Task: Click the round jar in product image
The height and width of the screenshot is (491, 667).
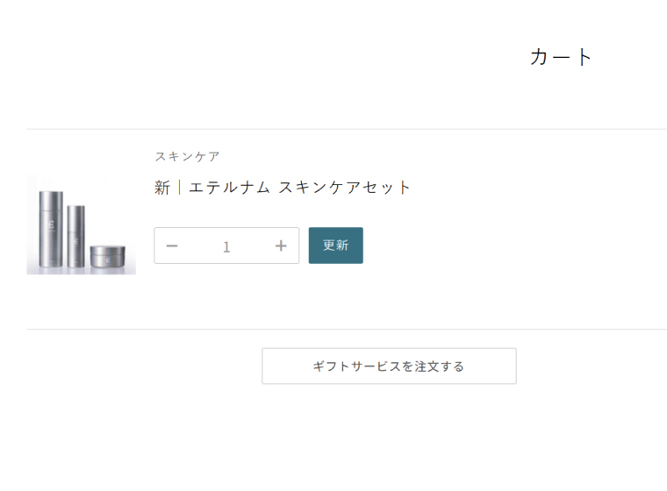Action: (x=108, y=256)
